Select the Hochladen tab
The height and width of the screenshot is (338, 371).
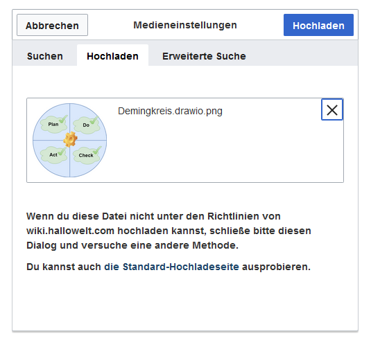tap(112, 56)
